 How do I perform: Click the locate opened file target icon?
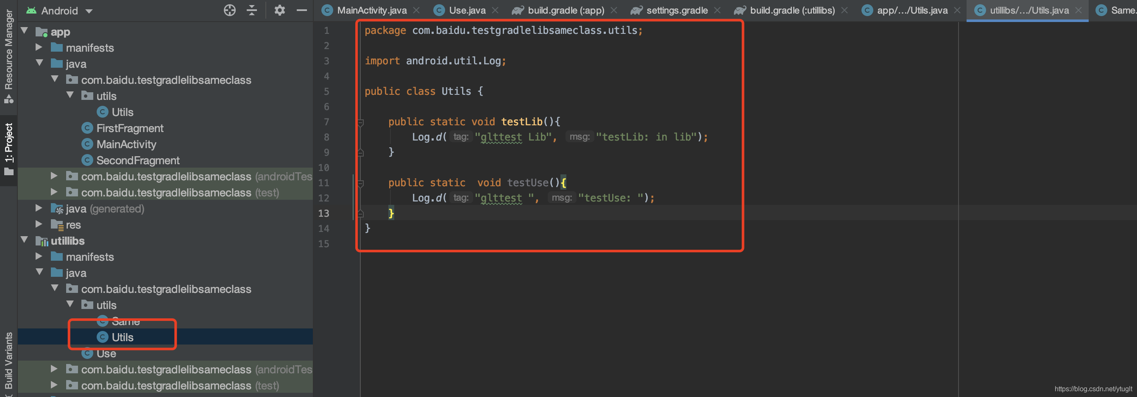pos(229,10)
